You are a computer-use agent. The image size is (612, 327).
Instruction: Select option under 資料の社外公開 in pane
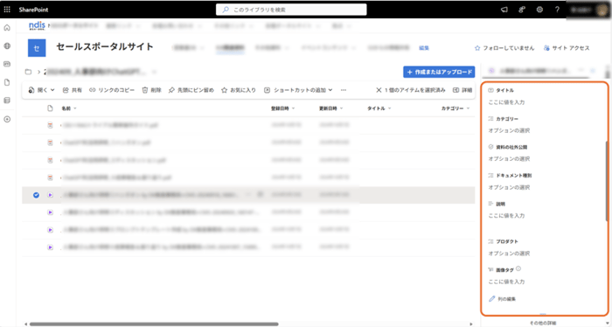tap(509, 159)
